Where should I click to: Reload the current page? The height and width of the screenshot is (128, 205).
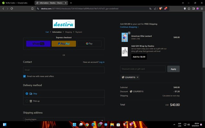(x=12, y=9)
